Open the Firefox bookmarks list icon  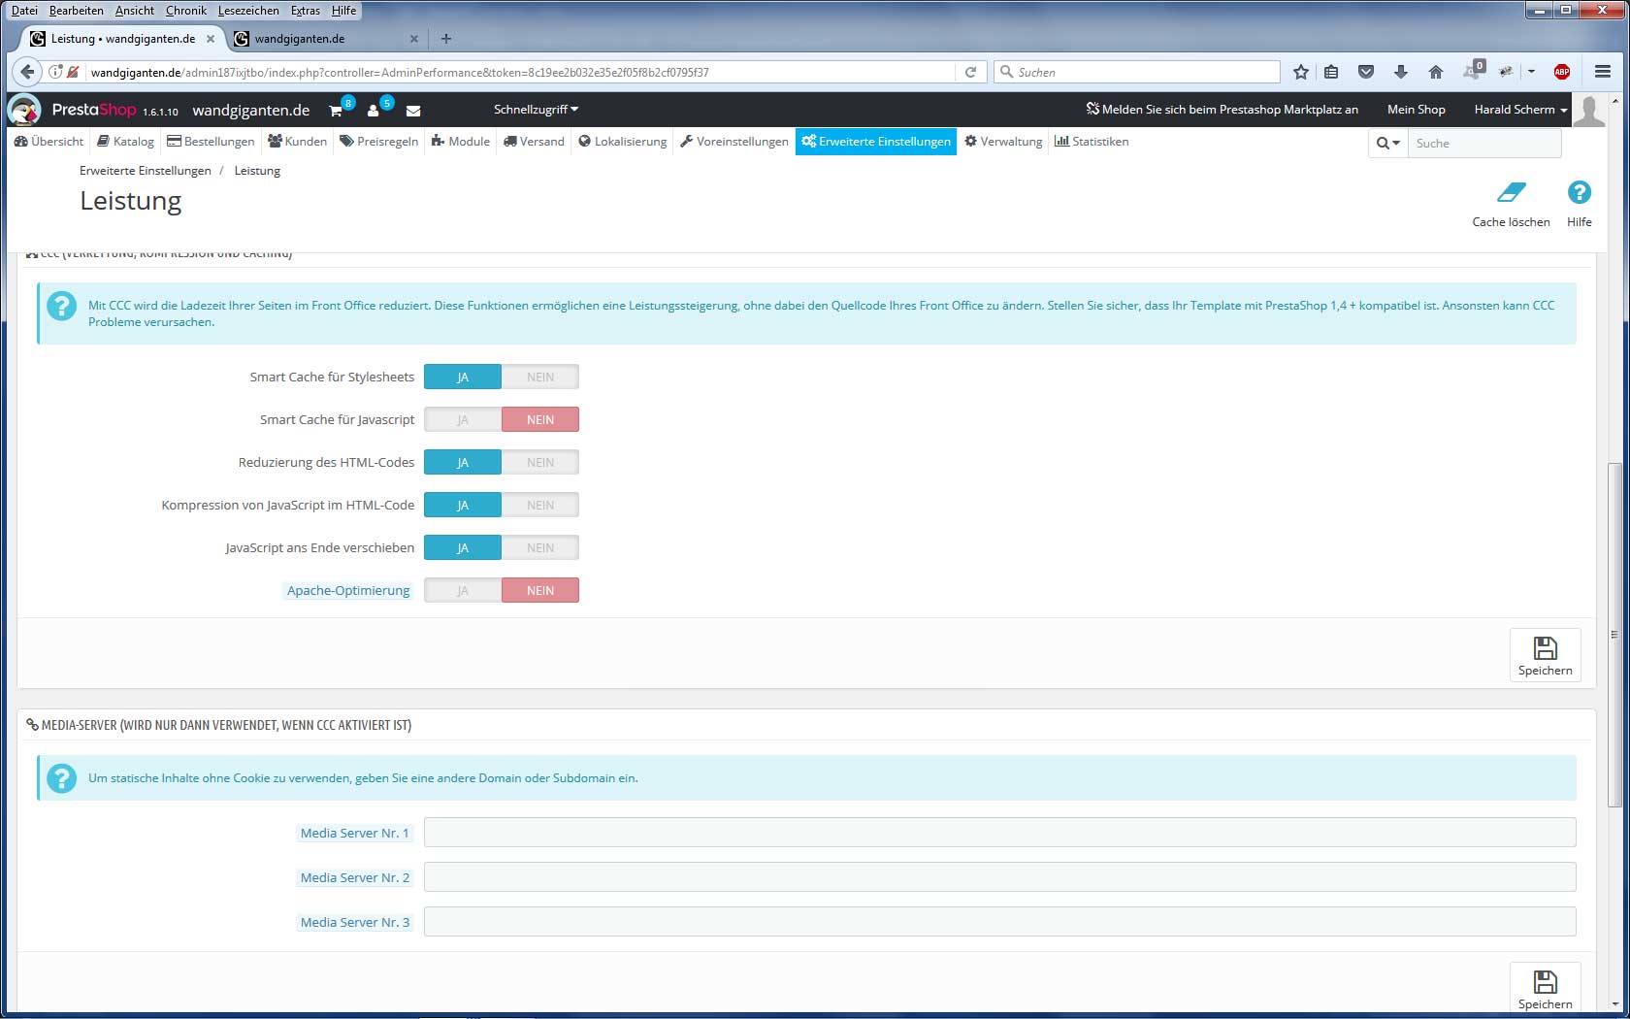click(1331, 72)
